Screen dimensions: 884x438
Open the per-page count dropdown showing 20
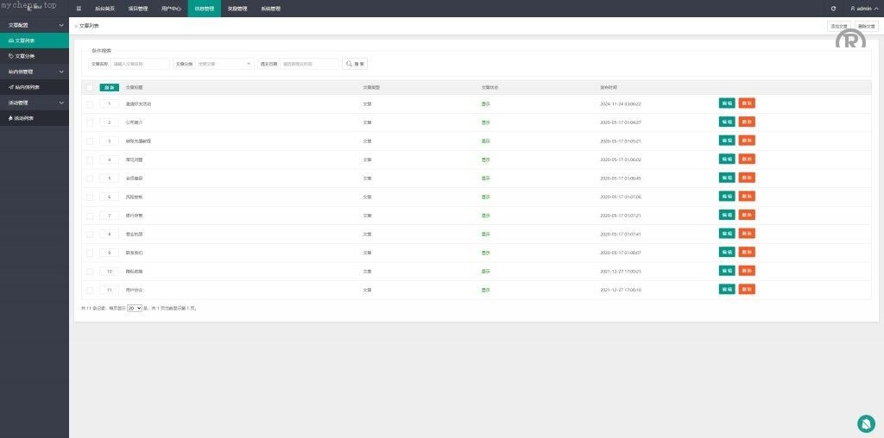pyautogui.click(x=134, y=308)
